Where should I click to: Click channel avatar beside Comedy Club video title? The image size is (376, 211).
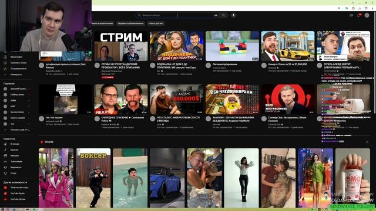click(x=264, y=118)
